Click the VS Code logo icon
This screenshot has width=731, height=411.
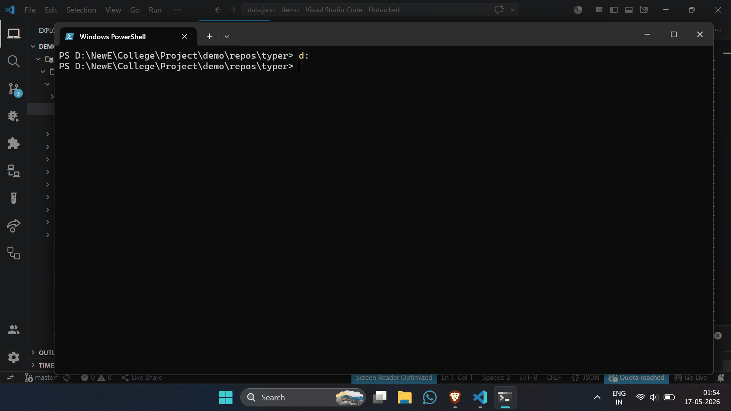(x=10, y=10)
